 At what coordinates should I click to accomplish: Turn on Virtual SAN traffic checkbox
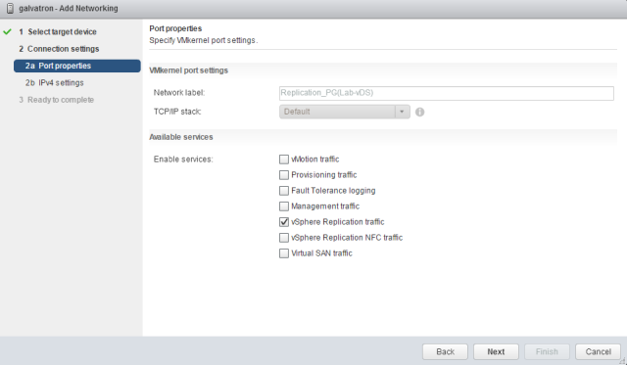coord(283,253)
